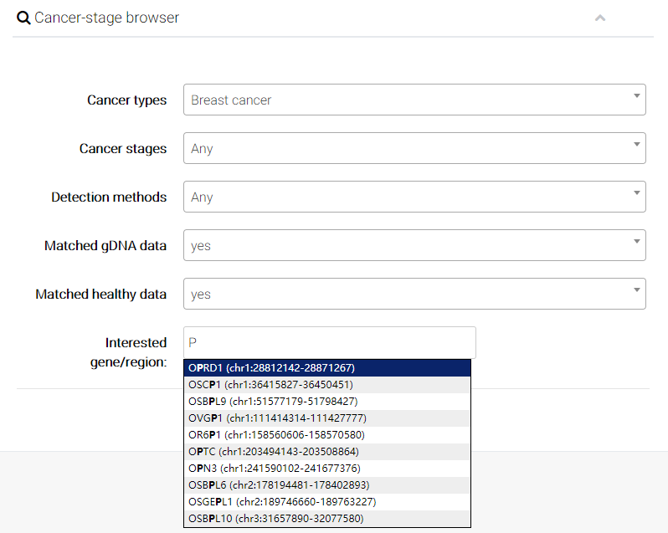Open the Cancer types dropdown
The image size is (668, 533).
[x=414, y=100]
